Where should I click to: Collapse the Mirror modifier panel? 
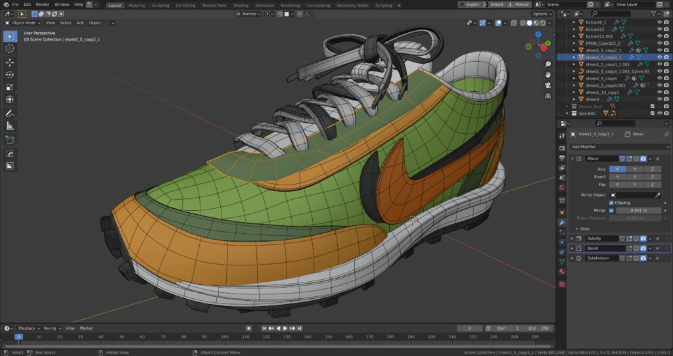[x=572, y=159]
